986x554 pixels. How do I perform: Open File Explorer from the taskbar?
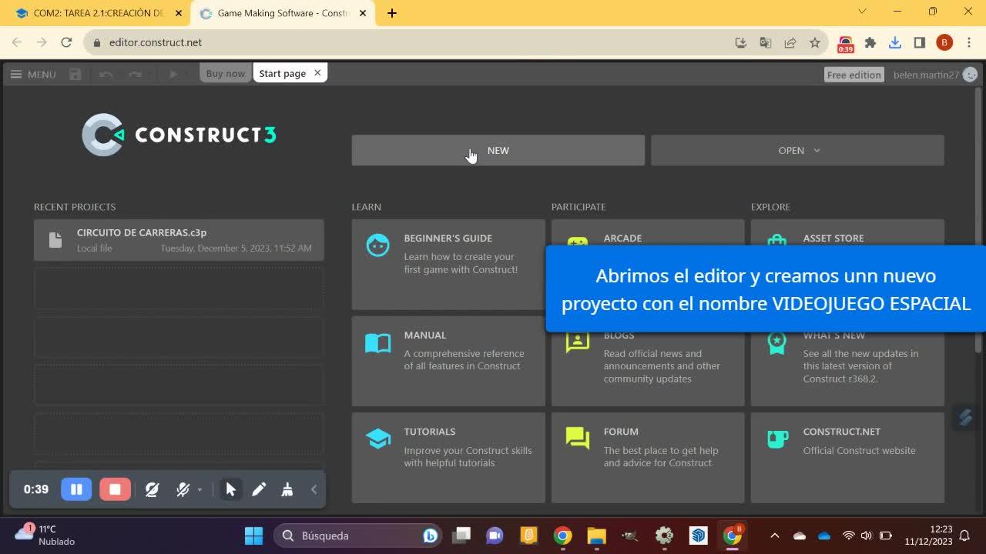tap(597, 536)
